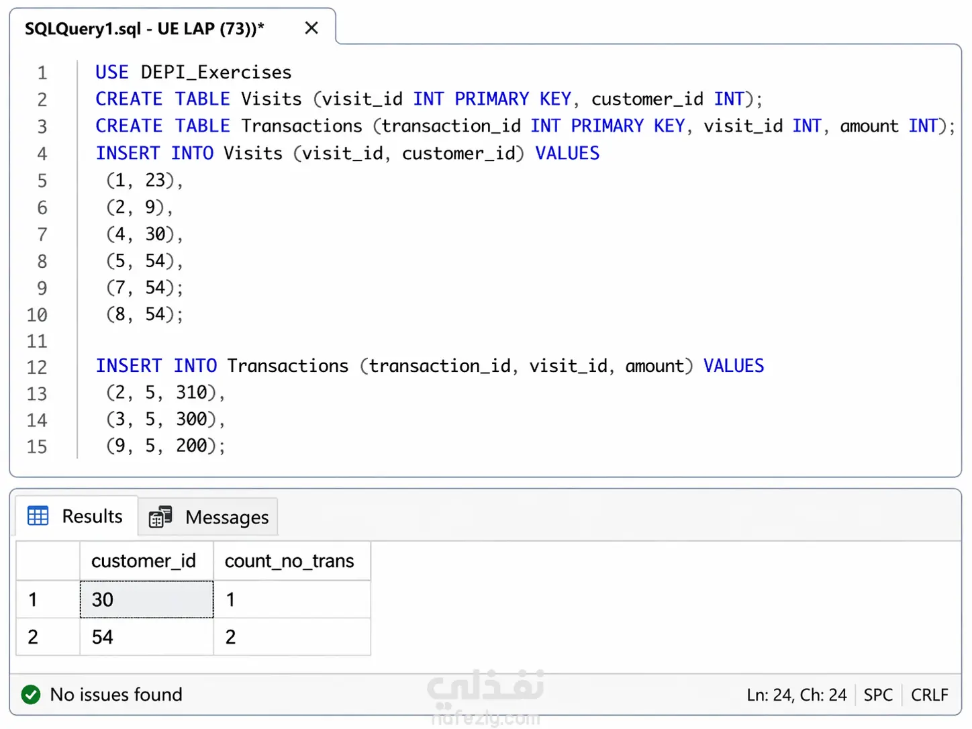Select the customer_id column header

pos(146,561)
